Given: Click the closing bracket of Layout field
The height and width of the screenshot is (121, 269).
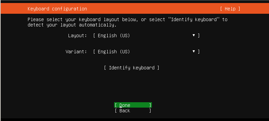Looking at the screenshot, I should point(199,36).
